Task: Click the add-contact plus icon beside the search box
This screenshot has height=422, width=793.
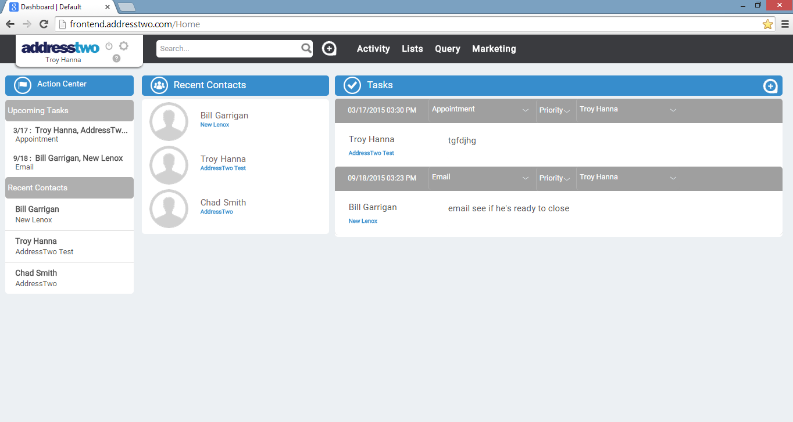Action: [x=329, y=49]
